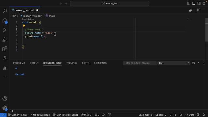The image size is (208, 117).
Task: Switch to the PROBLEMS tab
Action: click(19, 63)
